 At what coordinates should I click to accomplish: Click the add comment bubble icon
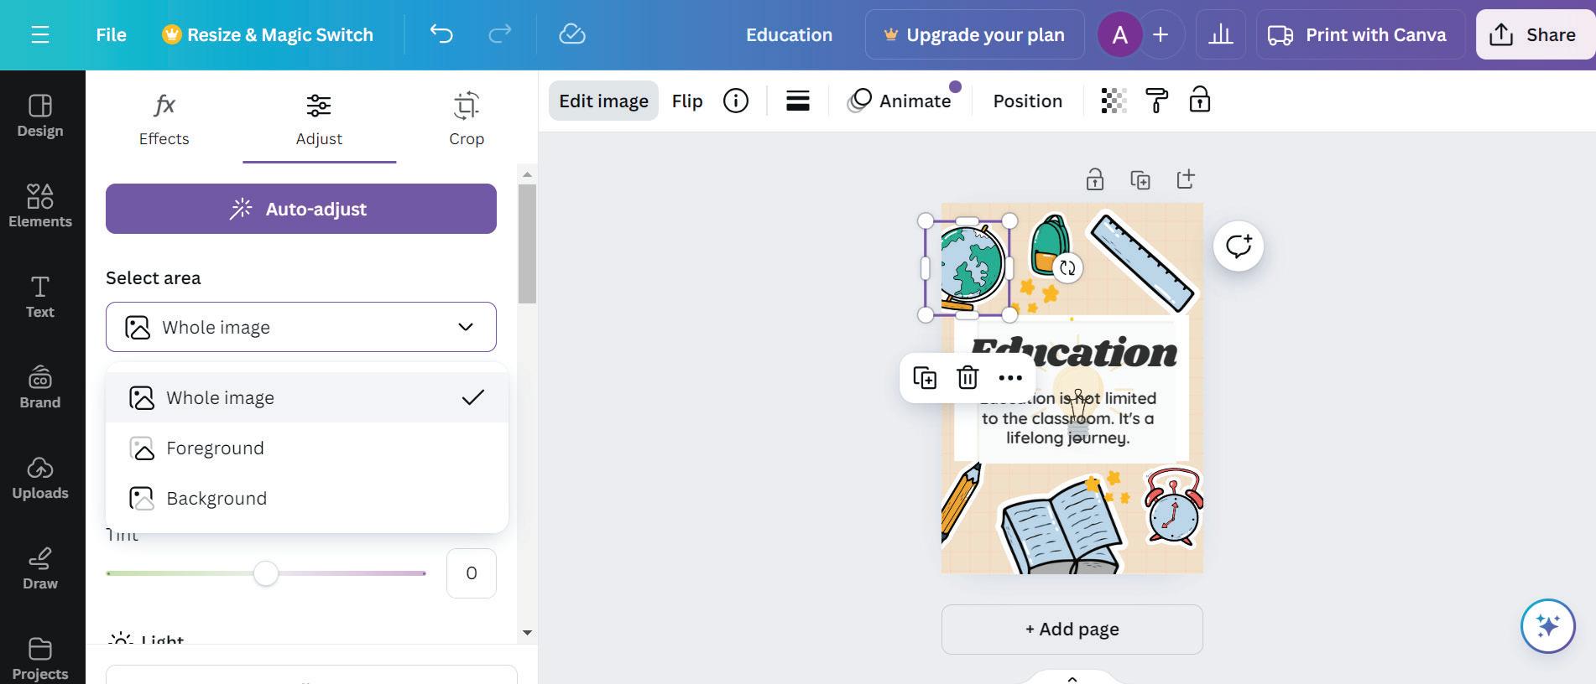(x=1239, y=246)
